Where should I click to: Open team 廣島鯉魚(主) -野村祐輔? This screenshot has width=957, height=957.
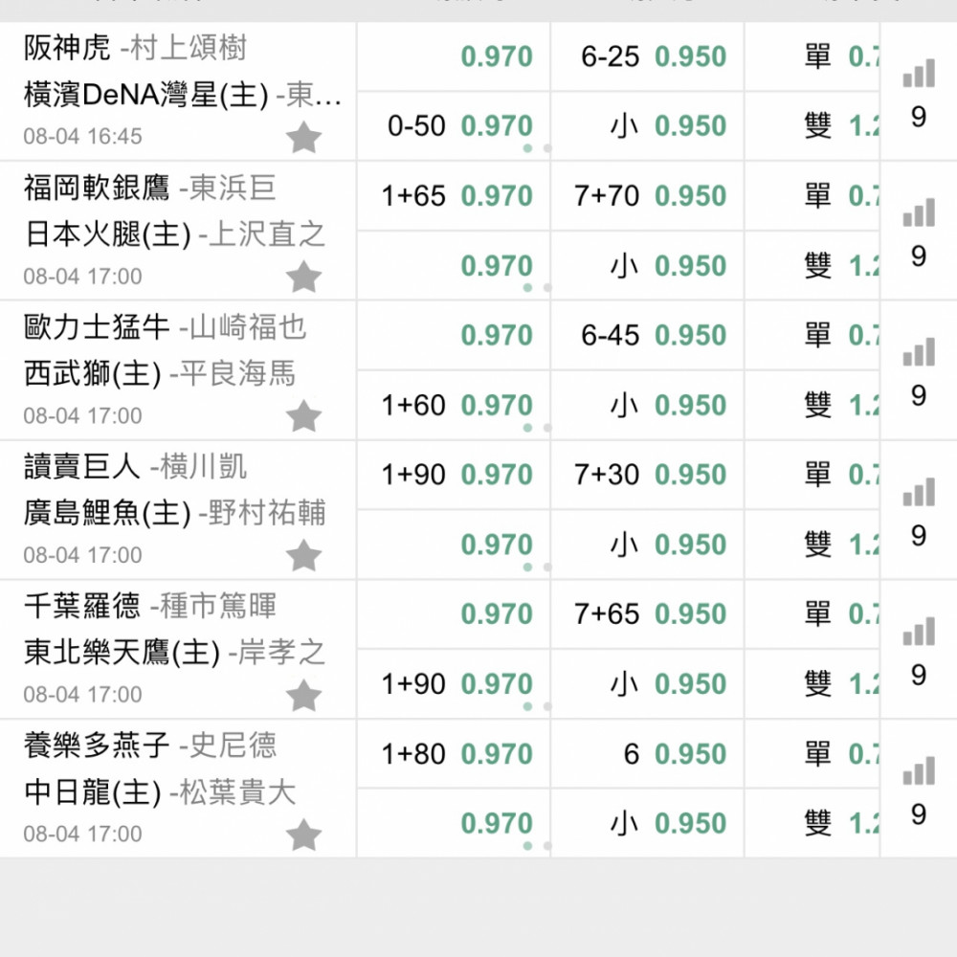(x=174, y=513)
